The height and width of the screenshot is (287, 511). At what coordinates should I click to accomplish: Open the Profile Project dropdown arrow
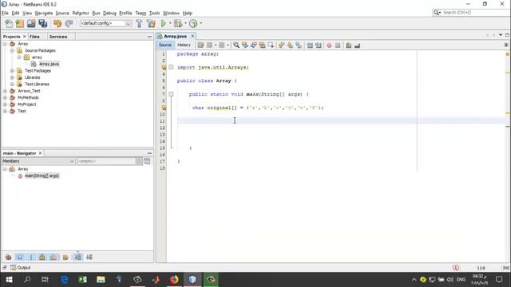tap(200, 23)
